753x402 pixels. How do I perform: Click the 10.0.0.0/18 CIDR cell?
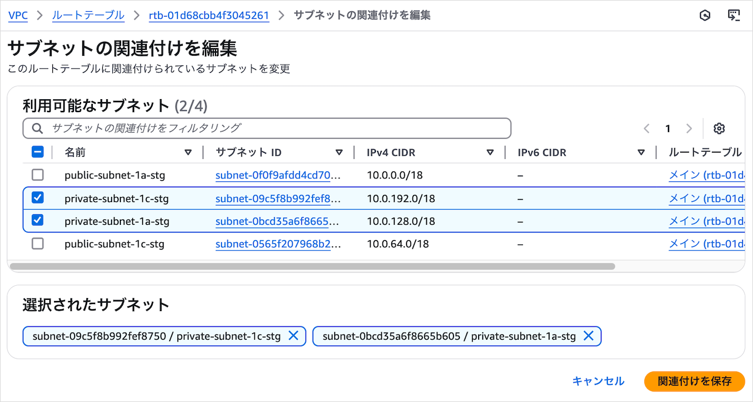(x=395, y=175)
